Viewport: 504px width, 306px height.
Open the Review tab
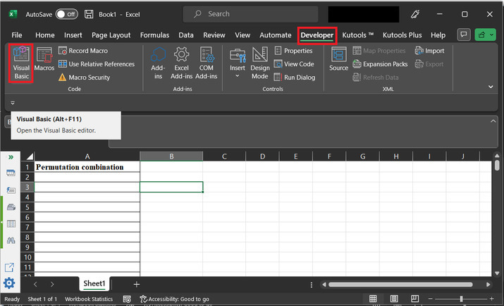click(214, 35)
